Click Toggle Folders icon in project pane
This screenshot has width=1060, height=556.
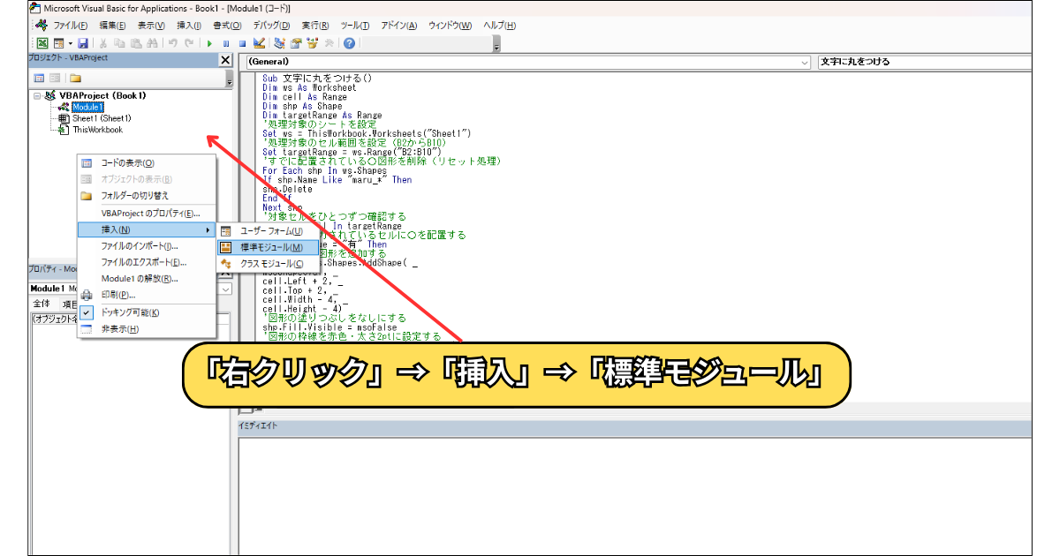pyautogui.click(x=76, y=79)
